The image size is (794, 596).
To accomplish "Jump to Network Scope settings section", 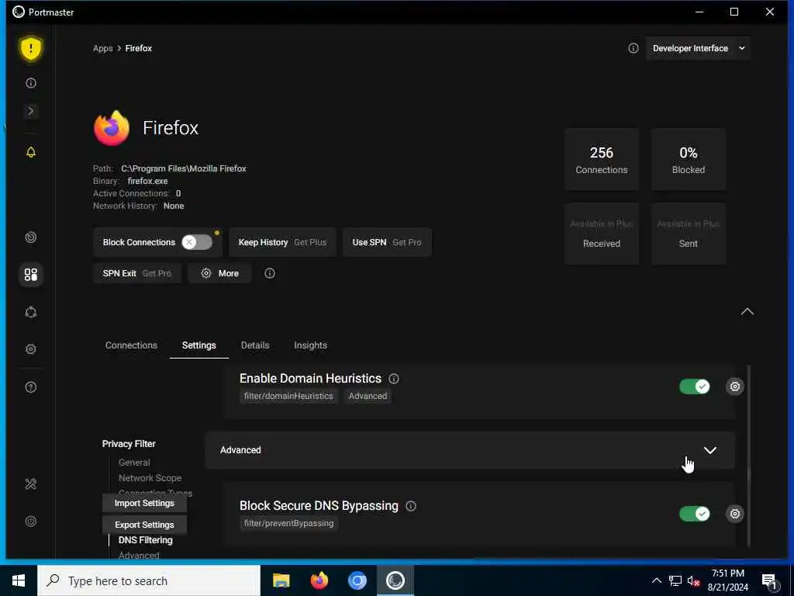I will click(150, 478).
